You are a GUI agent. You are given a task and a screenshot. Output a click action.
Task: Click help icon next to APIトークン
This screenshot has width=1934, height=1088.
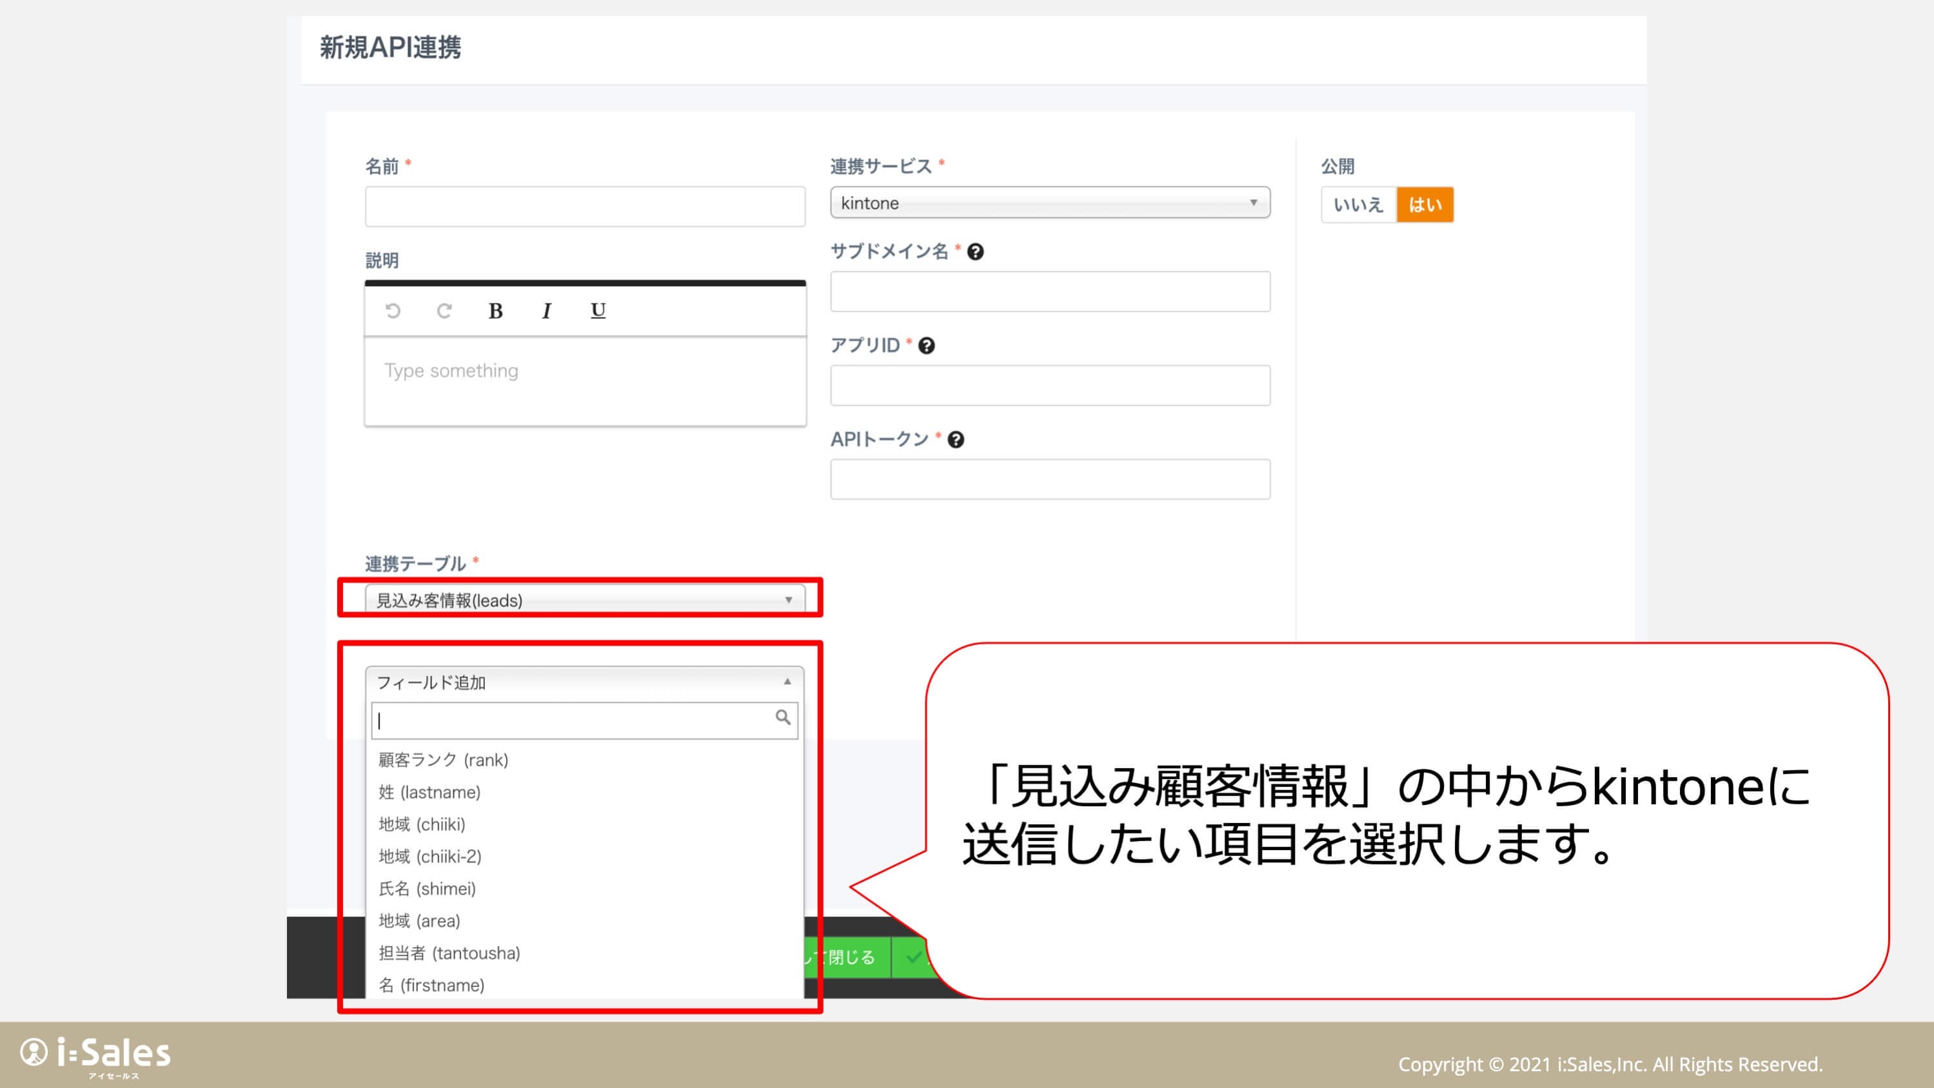coord(955,440)
